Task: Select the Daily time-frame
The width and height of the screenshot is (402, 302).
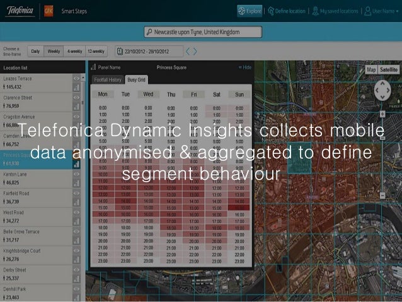Action: (x=35, y=51)
